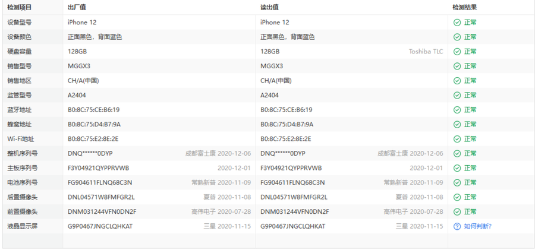The width and height of the screenshot is (535, 250).
Task: Click factory rear camera serial DNL04571W8FMFGR2L
Action: pyautogui.click(x=101, y=197)
